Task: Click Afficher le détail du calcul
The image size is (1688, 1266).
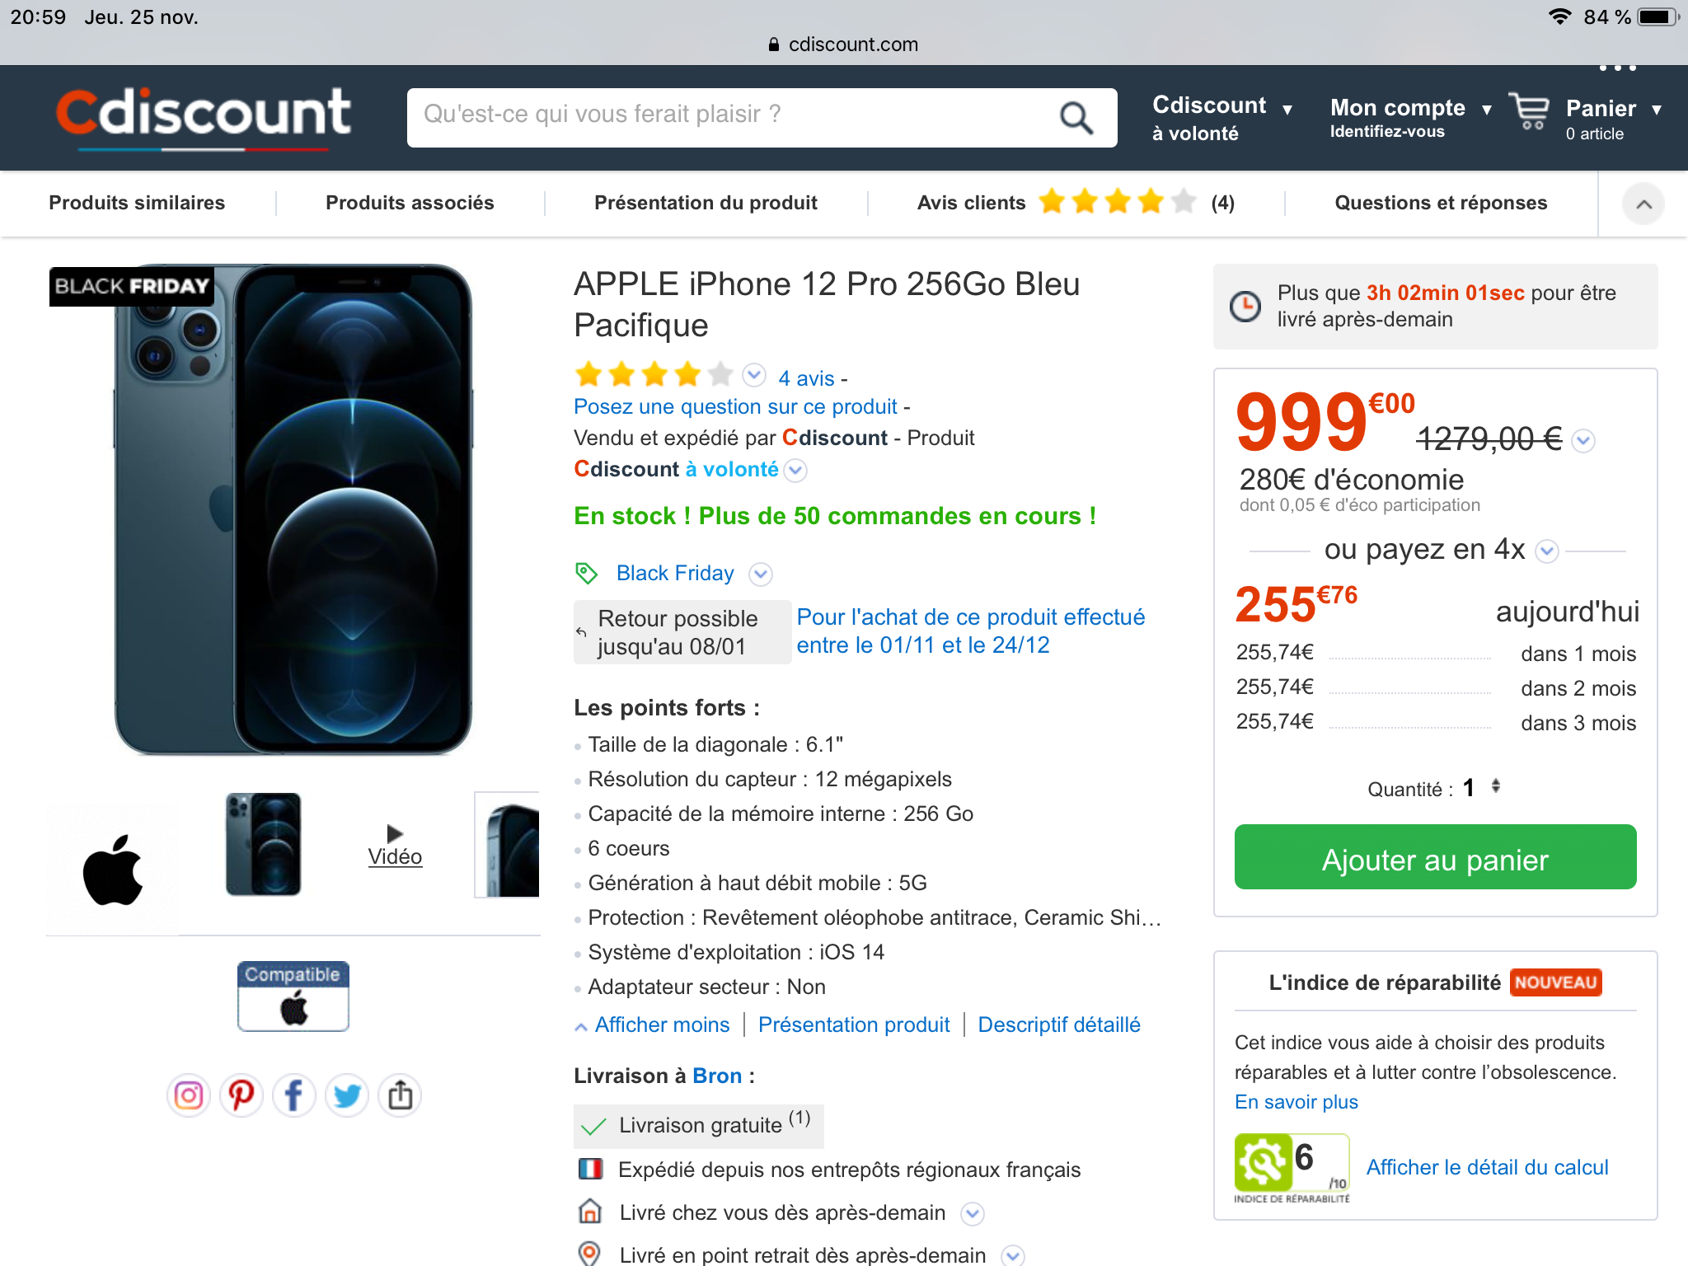Action: (x=1487, y=1167)
